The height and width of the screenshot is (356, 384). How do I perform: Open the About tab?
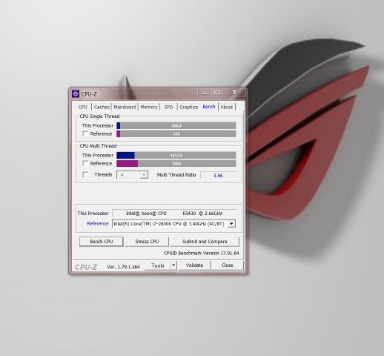tap(227, 107)
